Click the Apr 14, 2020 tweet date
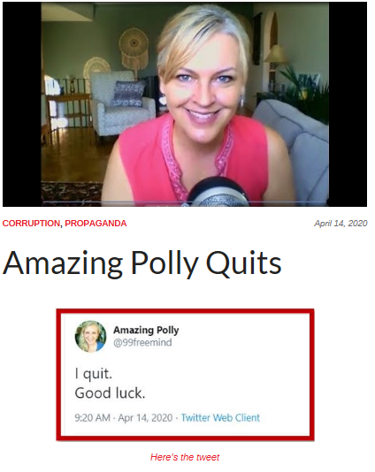This screenshot has width=375, height=472. [x=145, y=418]
